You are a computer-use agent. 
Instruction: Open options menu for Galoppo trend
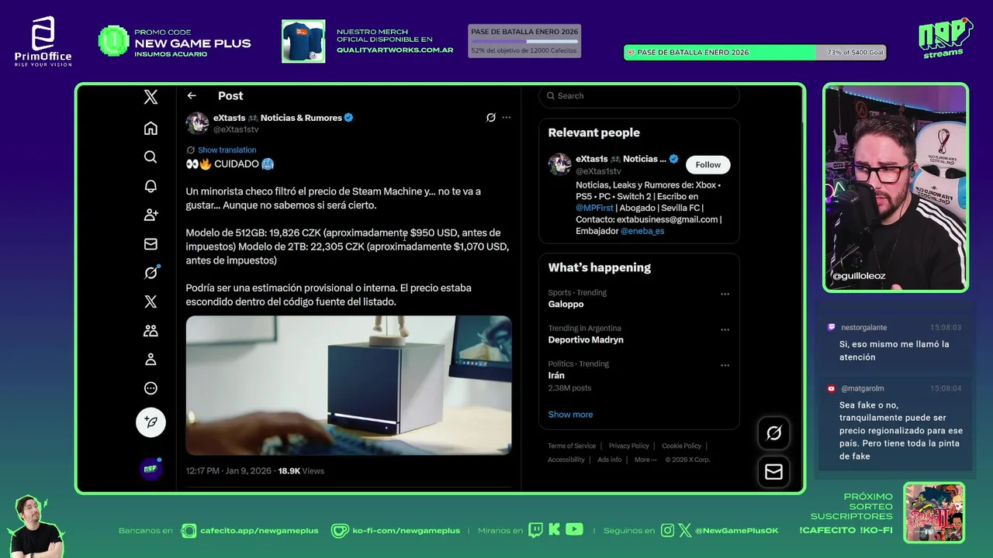click(x=725, y=294)
